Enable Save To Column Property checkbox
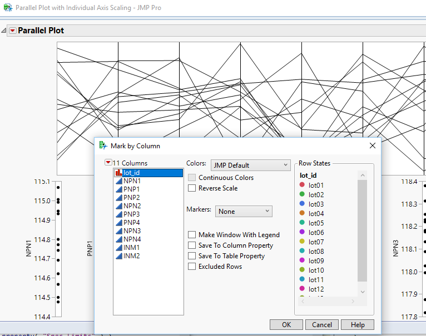The width and height of the screenshot is (426, 336). (192, 245)
